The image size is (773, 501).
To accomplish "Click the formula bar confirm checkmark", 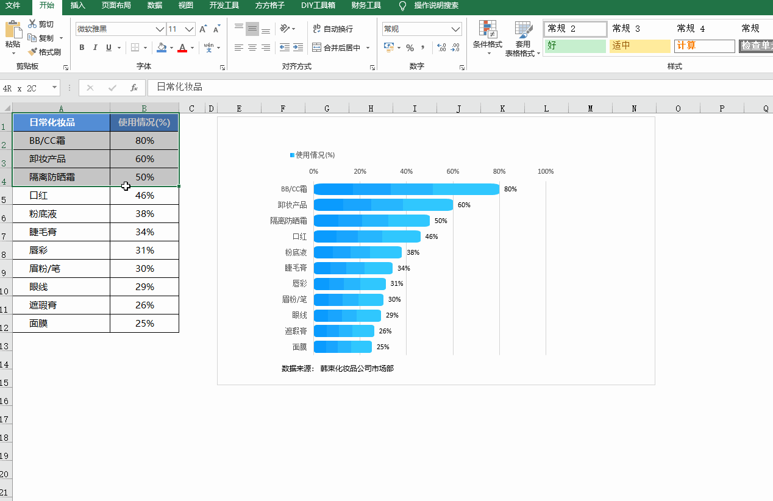I will click(x=112, y=88).
